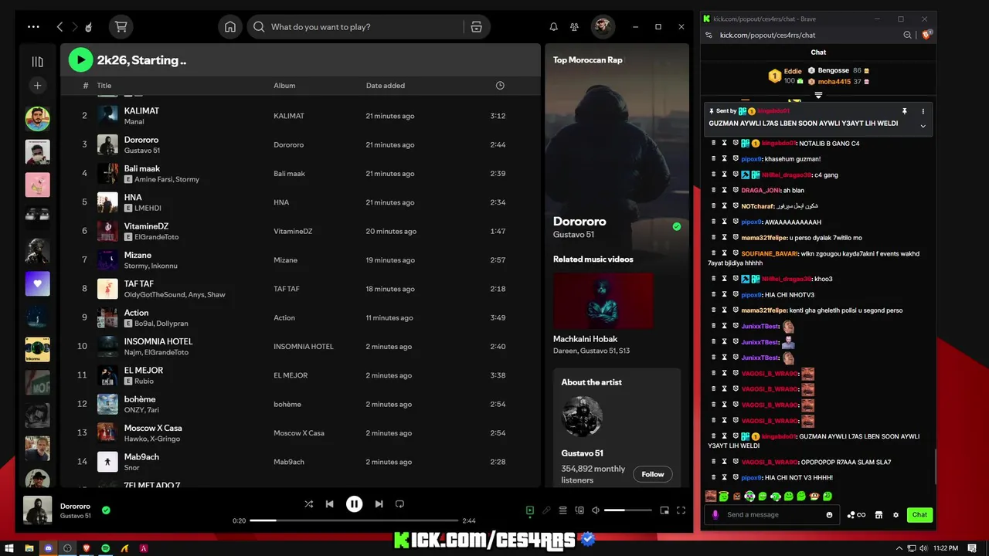This screenshot has height=556, width=989.
Task: Skip to the next track
Action: [x=379, y=503]
